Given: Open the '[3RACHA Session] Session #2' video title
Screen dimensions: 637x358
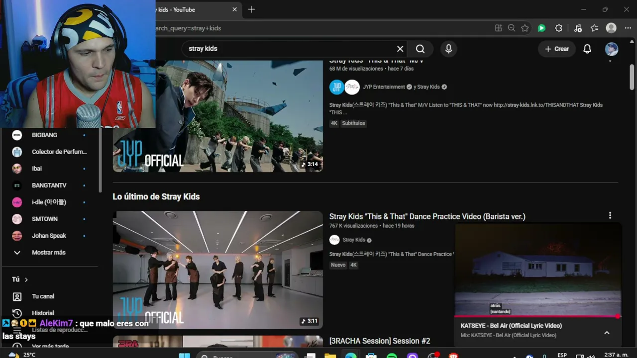Looking at the screenshot, I should click(380, 341).
